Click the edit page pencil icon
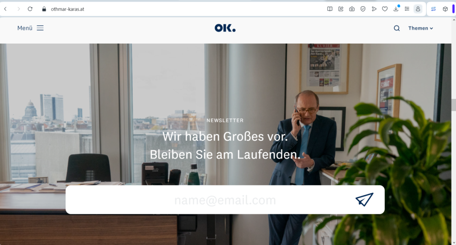The height and width of the screenshot is (245, 456). coord(341,9)
